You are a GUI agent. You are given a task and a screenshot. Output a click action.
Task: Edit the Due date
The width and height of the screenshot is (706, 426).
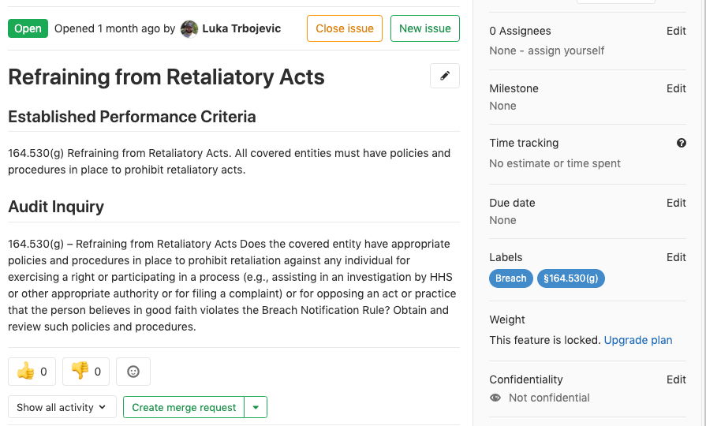tap(676, 203)
